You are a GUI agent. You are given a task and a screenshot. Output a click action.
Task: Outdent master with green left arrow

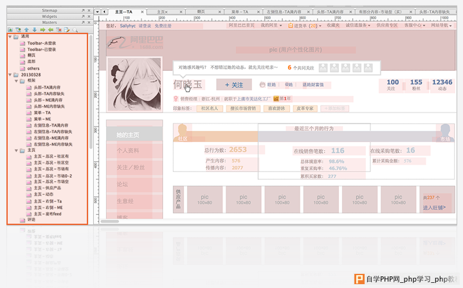point(51,30)
